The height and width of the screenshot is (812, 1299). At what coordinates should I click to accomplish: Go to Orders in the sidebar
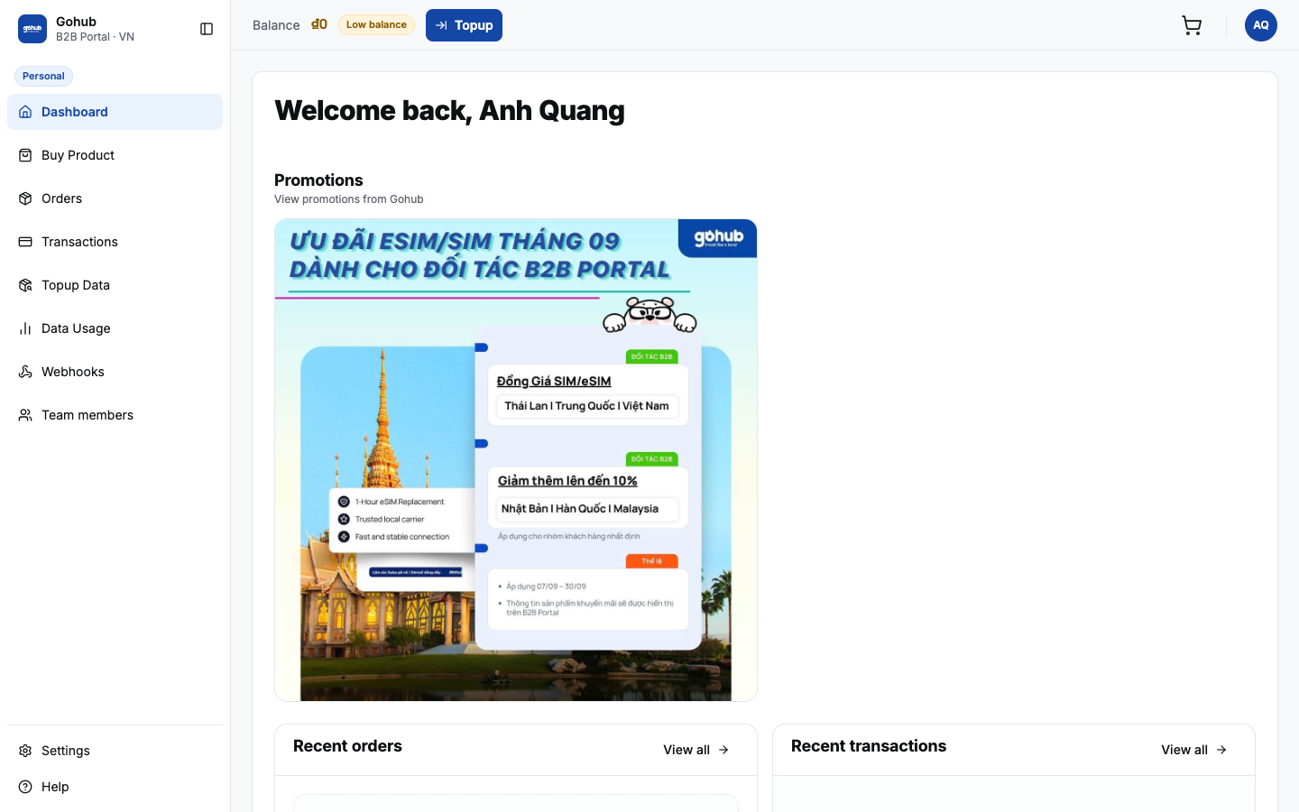click(x=115, y=198)
